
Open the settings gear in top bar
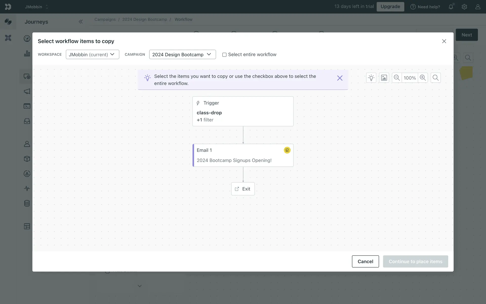464,7
